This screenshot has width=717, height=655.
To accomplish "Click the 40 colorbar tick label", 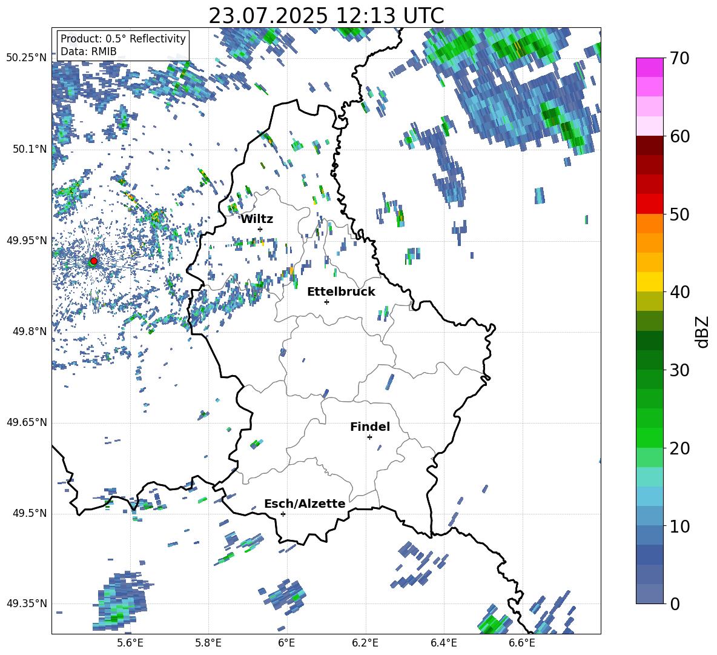I will click(x=679, y=292).
